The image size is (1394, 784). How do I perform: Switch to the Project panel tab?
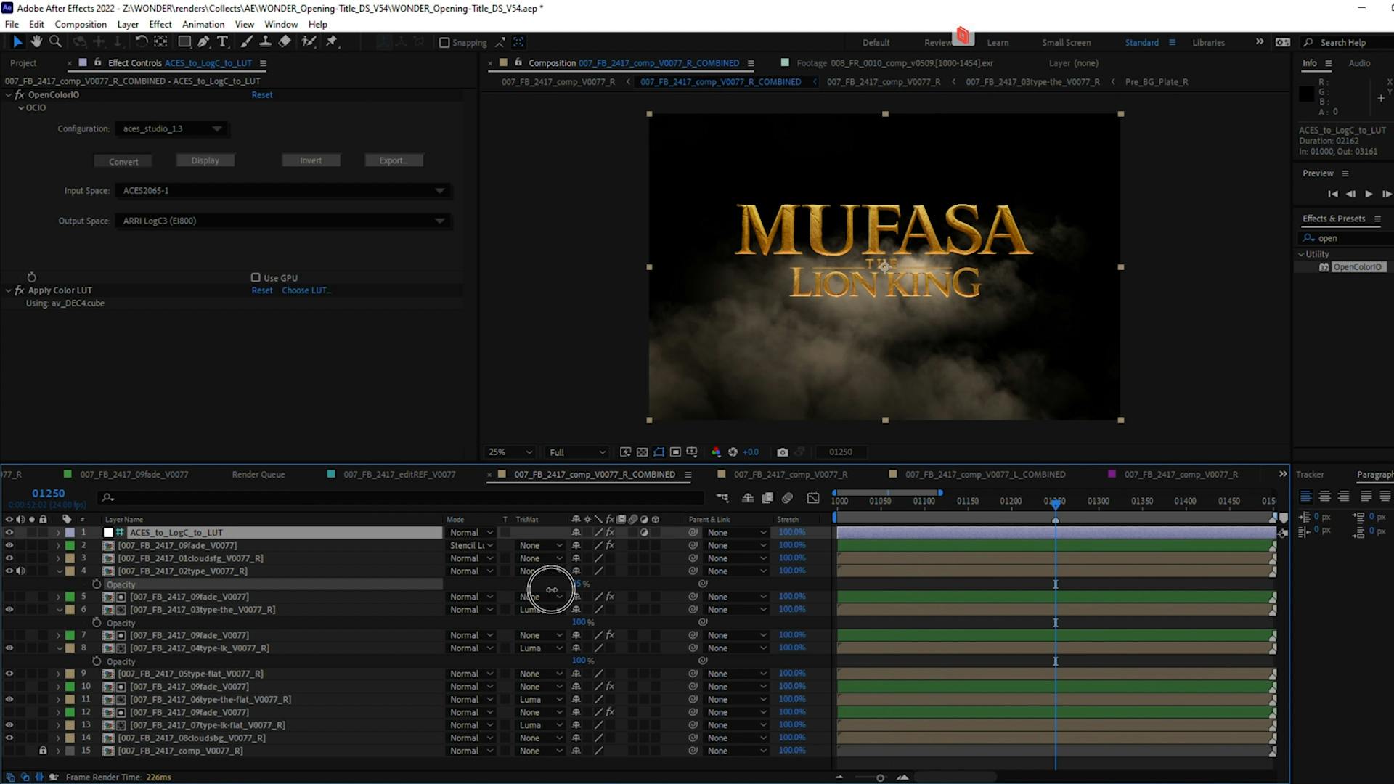pos(23,63)
